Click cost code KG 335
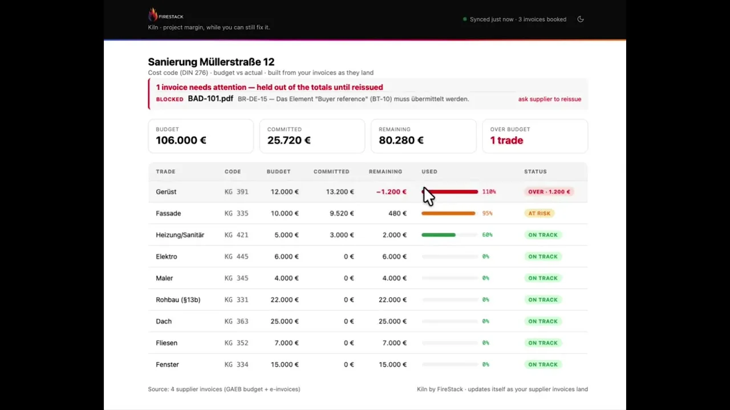730x410 pixels. (236, 214)
